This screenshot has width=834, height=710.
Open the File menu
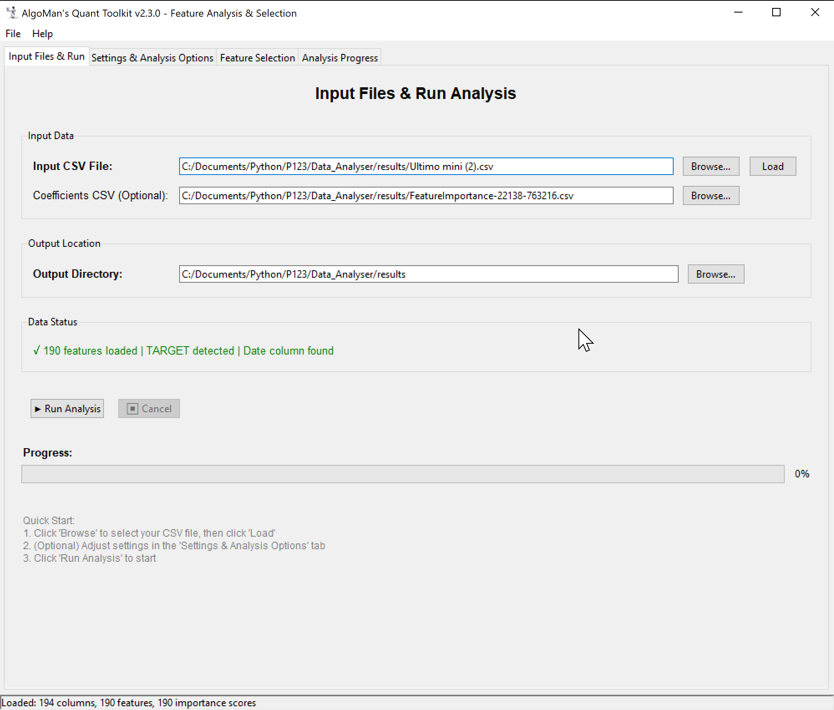point(13,34)
